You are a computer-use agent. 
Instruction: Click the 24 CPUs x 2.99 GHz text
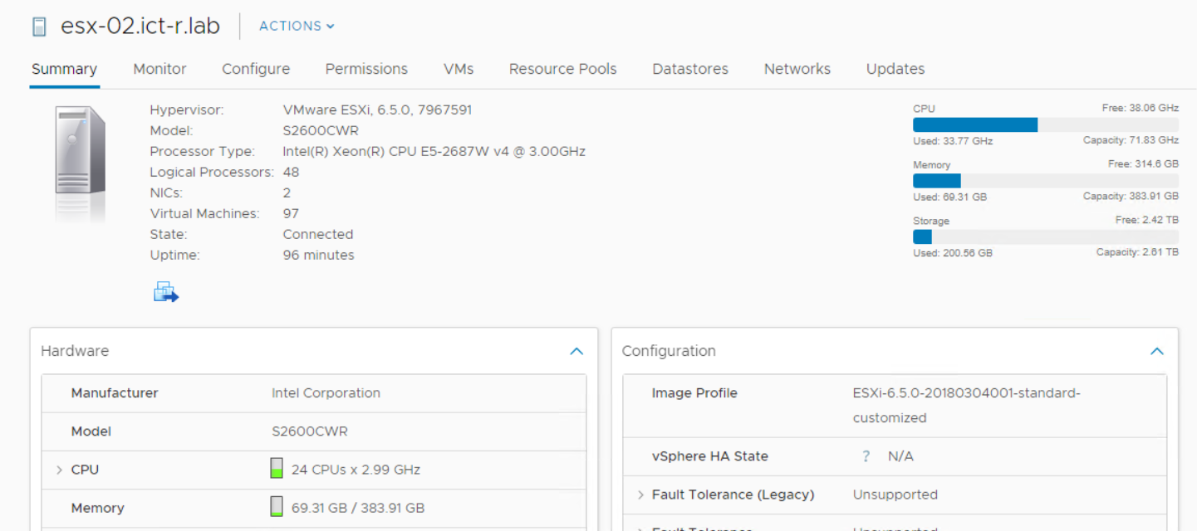click(x=356, y=470)
